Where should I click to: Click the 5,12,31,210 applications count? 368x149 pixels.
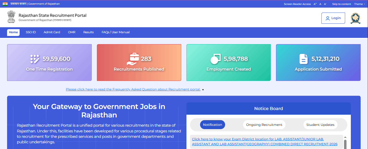pyautogui.click(x=325, y=59)
